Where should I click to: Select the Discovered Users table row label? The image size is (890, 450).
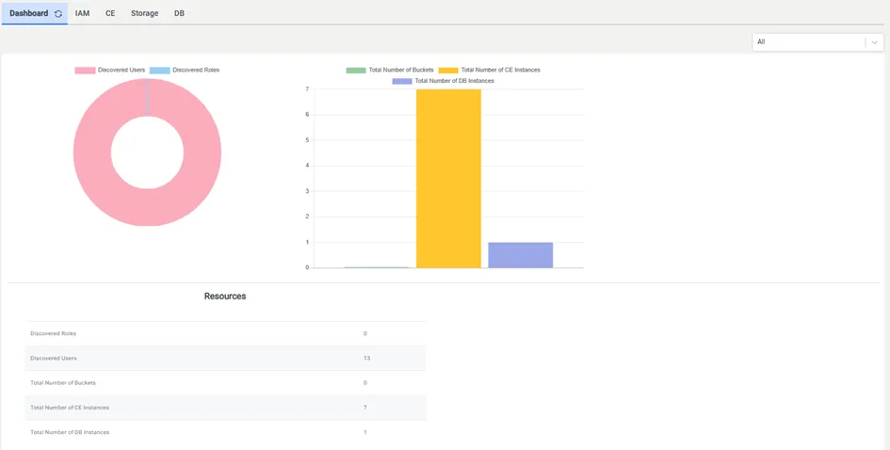click(54, 359)
